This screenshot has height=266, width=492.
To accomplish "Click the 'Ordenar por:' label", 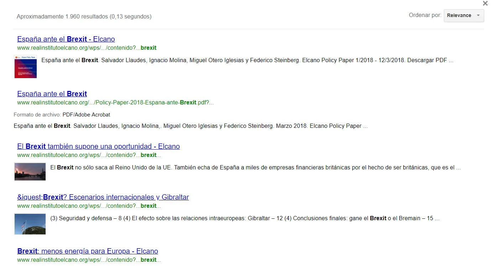I will [x=425, y=15].
